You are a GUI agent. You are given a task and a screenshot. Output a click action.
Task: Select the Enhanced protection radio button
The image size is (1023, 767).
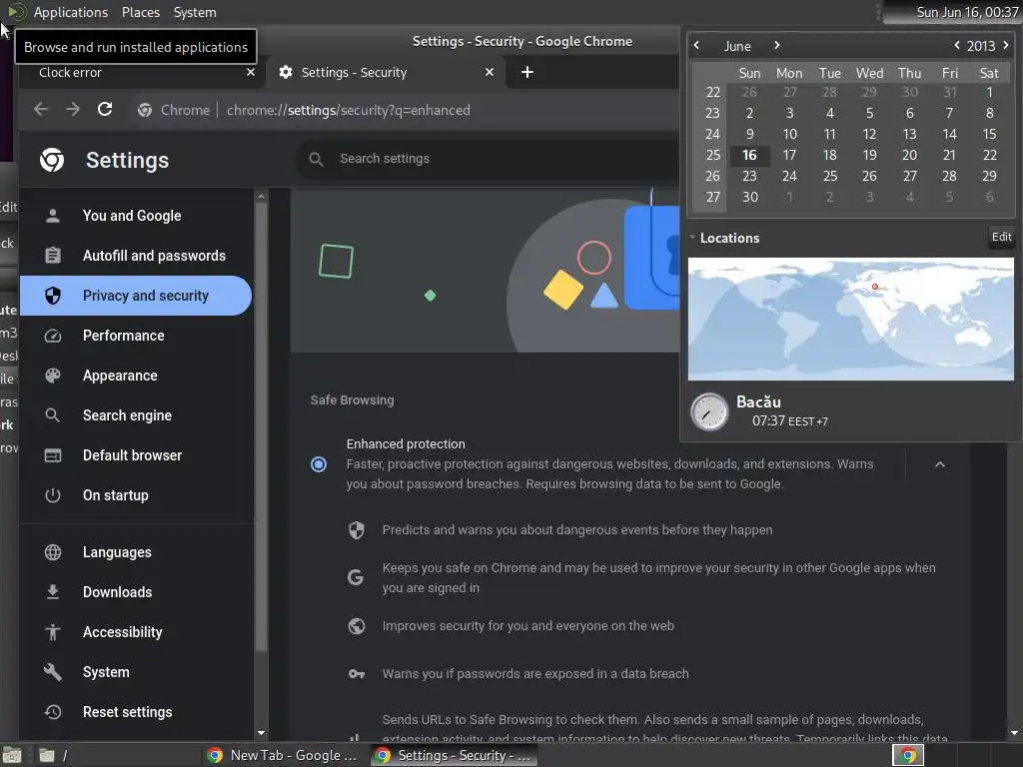click(319, 464)
